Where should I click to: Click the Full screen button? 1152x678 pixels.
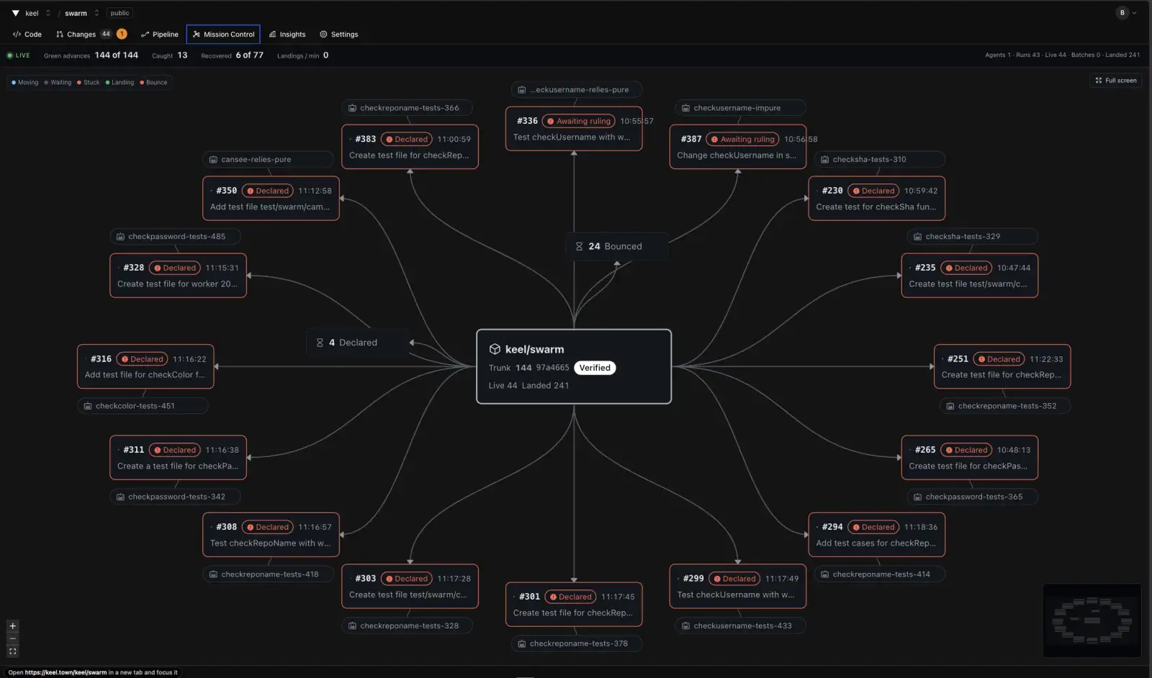(1116, 81)
